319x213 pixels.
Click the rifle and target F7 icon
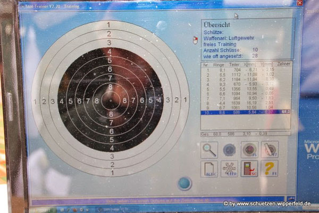coord(270,150)
